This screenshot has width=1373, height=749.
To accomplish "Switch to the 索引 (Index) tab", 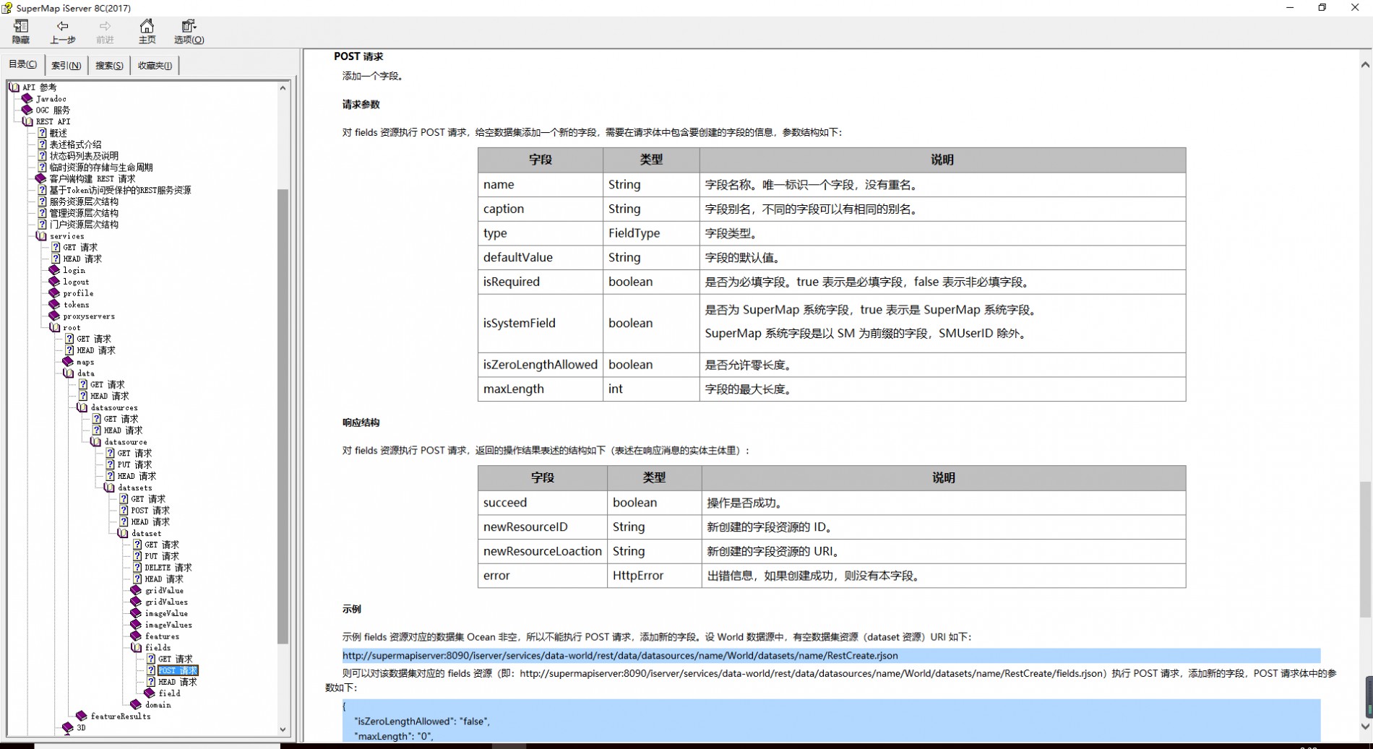I will click(x=66, y=66).
